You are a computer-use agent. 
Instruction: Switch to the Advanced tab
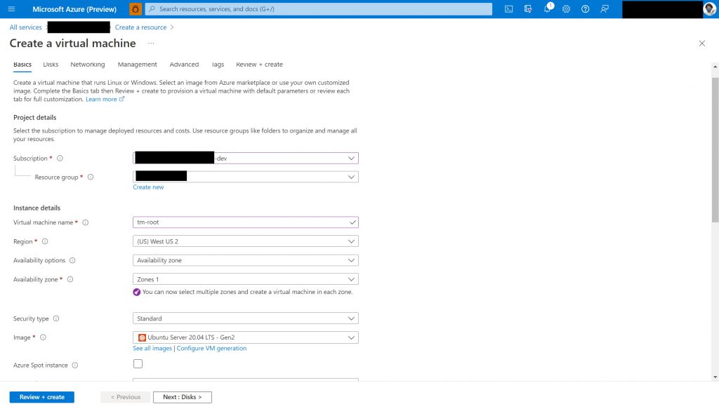pyautogui.click(x=185, y=65)
